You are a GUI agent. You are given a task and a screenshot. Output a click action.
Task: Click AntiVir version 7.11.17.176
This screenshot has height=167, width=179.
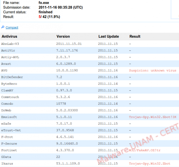[67, 50]
